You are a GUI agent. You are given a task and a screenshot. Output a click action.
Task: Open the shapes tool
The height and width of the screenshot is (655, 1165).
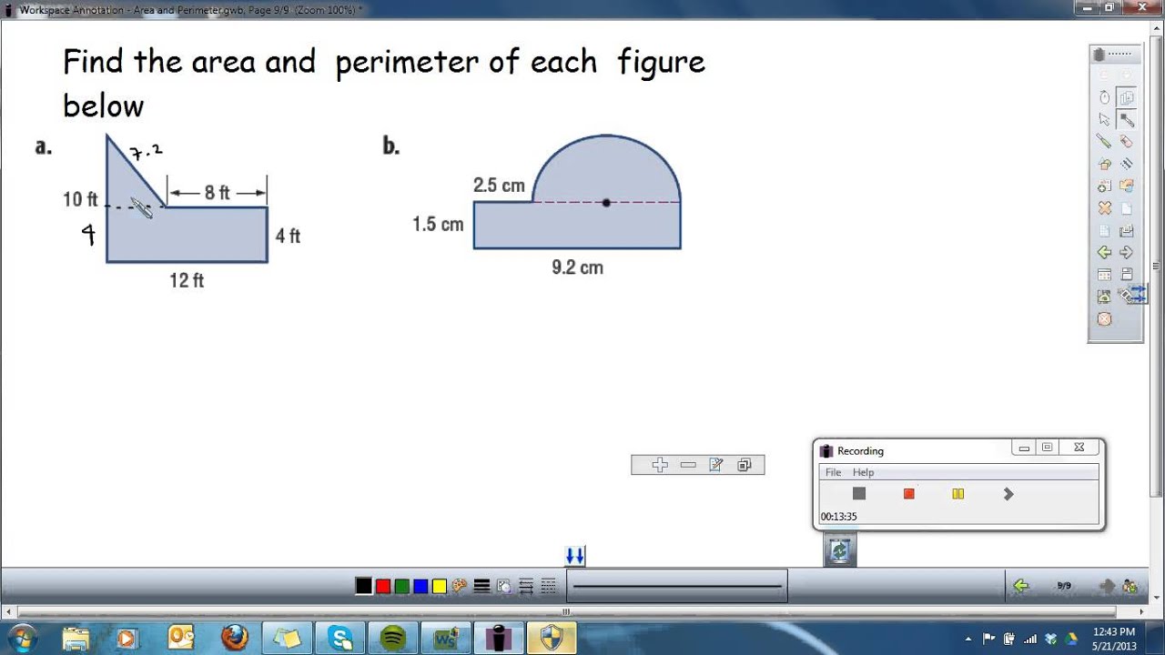(1104, 164)
